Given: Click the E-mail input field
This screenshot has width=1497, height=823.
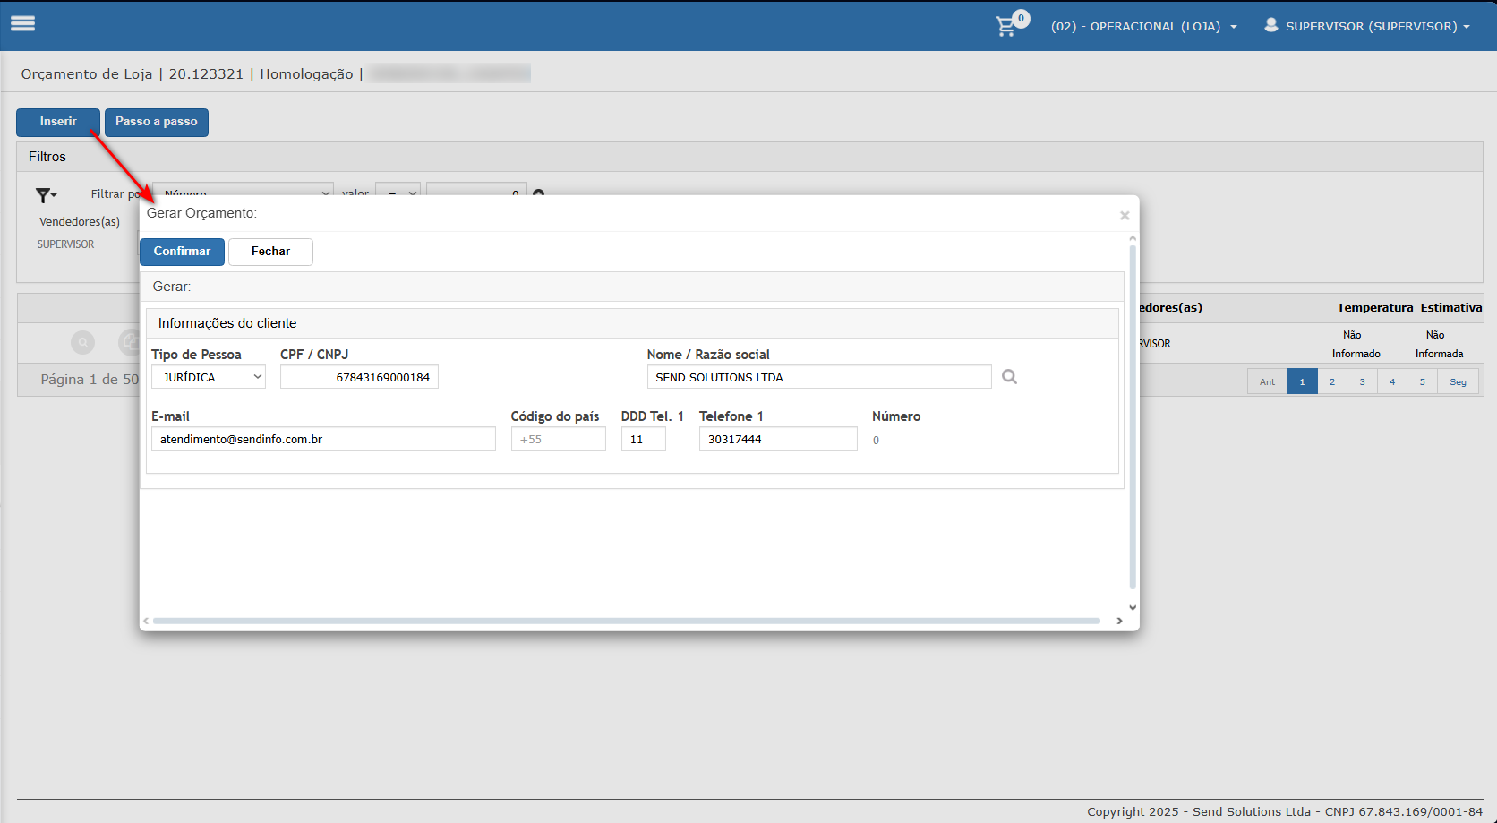Looking at the screenshot, I should (x=323, y=439).
